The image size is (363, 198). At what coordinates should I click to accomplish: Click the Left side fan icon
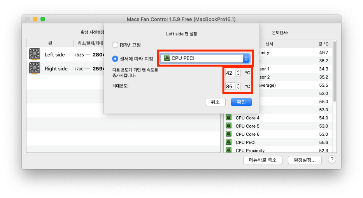(35, 54)
